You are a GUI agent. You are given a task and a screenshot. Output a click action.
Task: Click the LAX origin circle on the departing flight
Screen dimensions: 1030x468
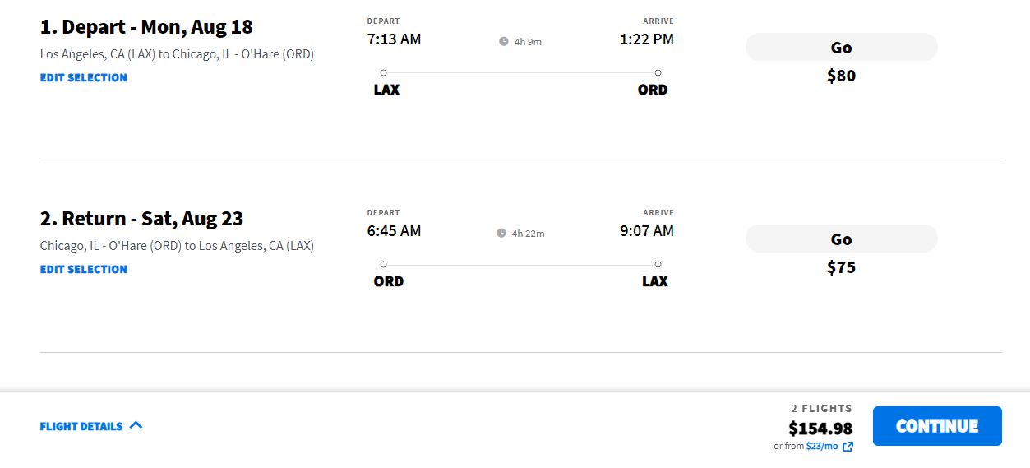(383, 72)
